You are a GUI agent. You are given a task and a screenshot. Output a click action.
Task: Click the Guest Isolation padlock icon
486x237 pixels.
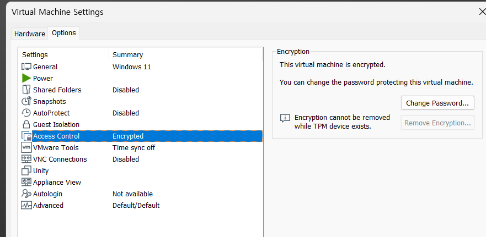coord(26,124)
